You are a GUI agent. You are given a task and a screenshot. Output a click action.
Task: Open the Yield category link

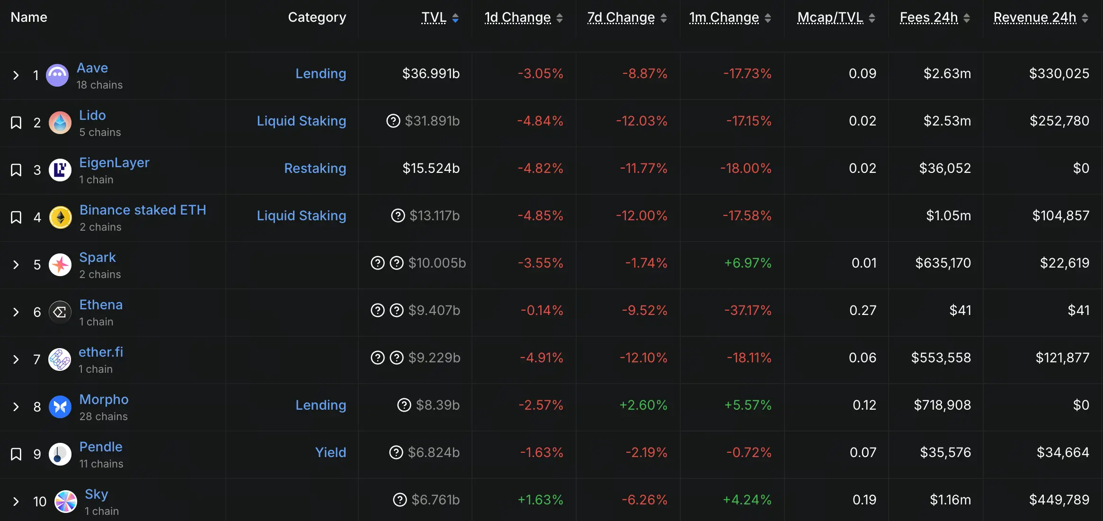tap(330, 452)
